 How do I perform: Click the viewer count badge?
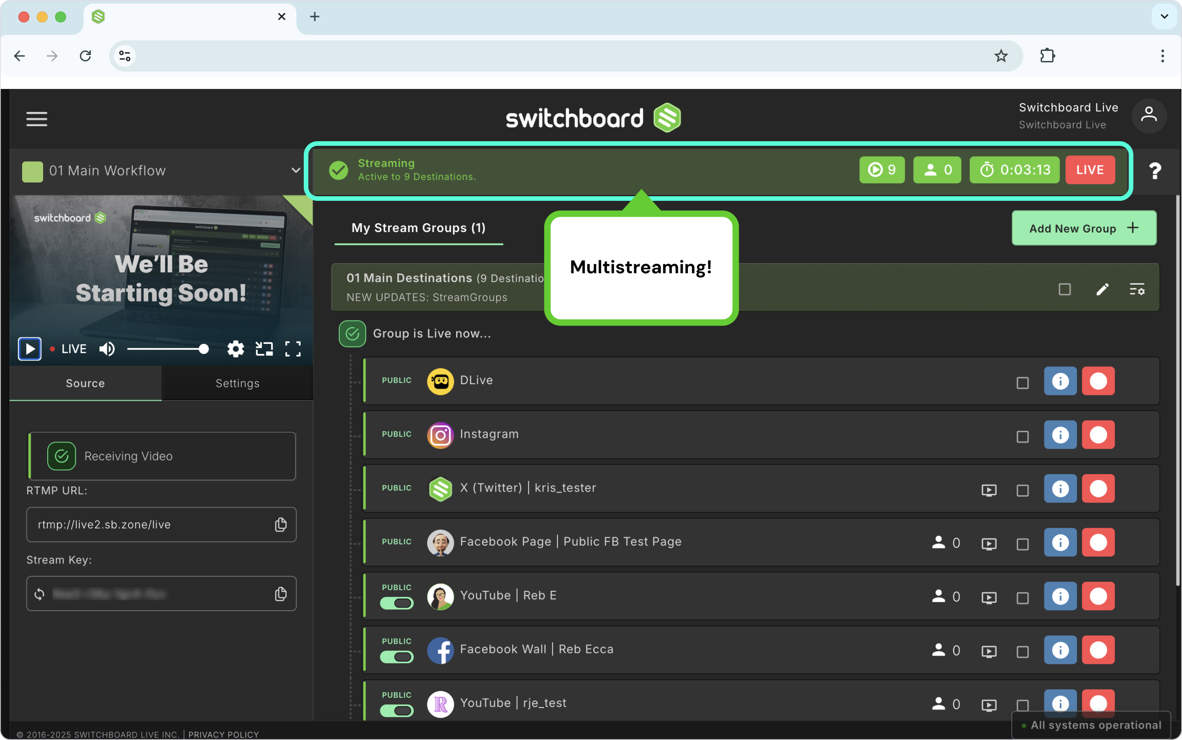(937, 170)
